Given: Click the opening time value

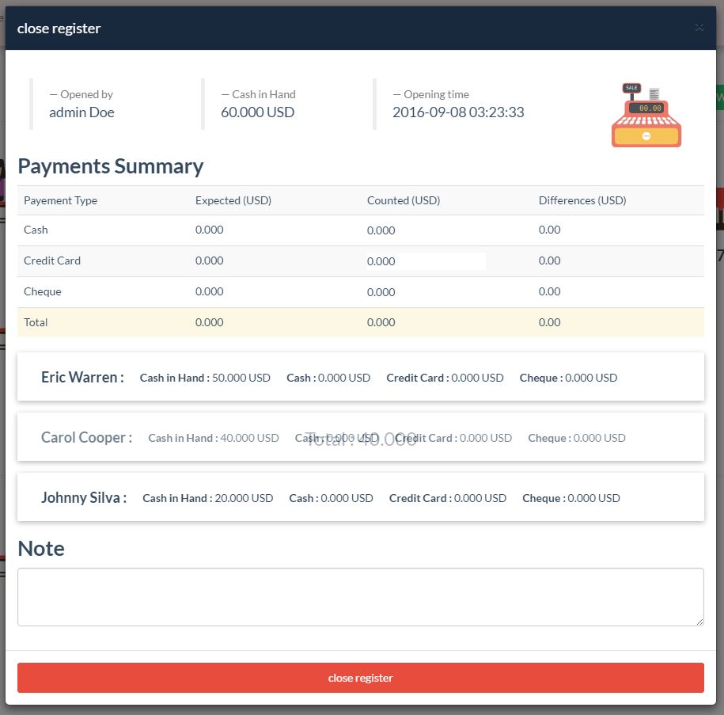Looking at the screenshot, I should coord(458,112).
